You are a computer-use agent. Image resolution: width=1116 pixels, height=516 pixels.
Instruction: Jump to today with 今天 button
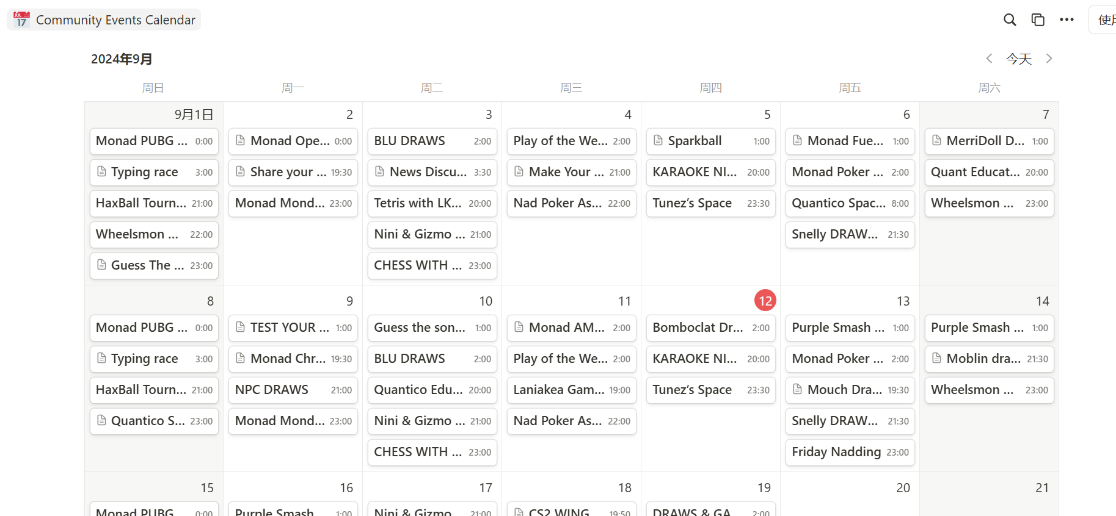(1019, 59)
